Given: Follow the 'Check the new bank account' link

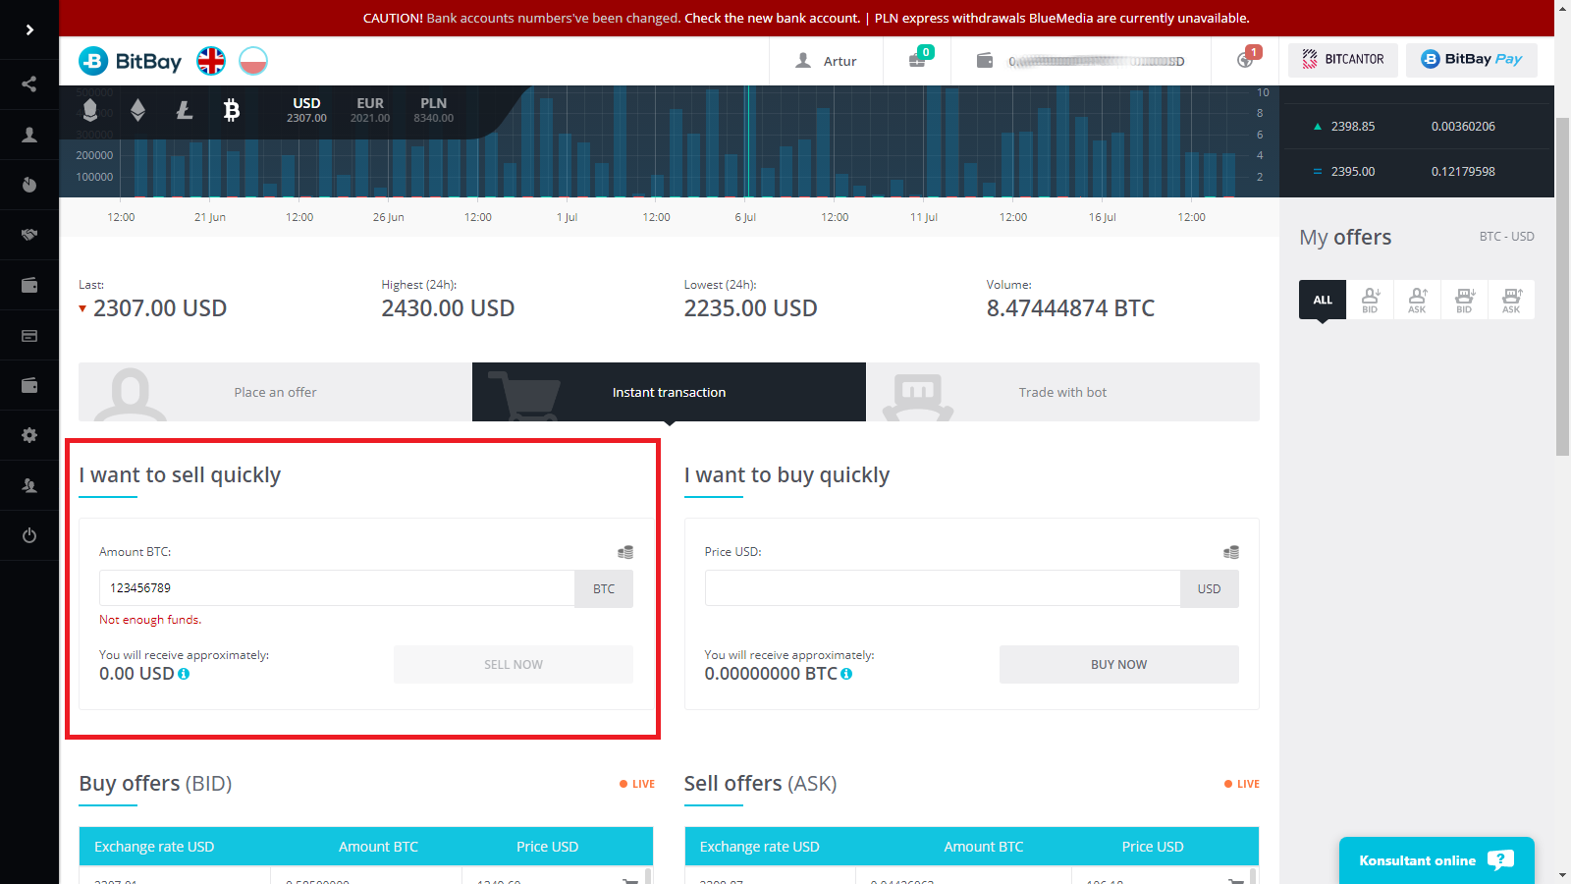Looking at the screenshot, I should pos(772,18).
